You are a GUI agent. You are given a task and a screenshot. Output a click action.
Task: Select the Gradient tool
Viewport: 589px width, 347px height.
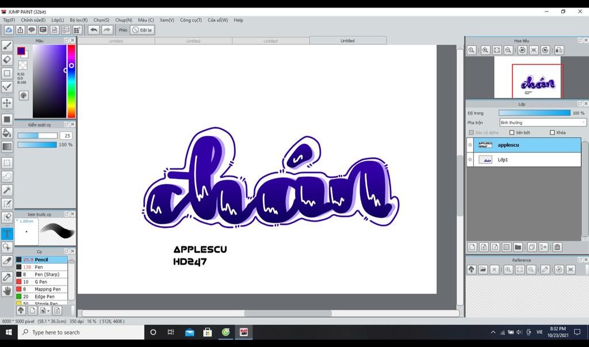[x=7, y=146]
